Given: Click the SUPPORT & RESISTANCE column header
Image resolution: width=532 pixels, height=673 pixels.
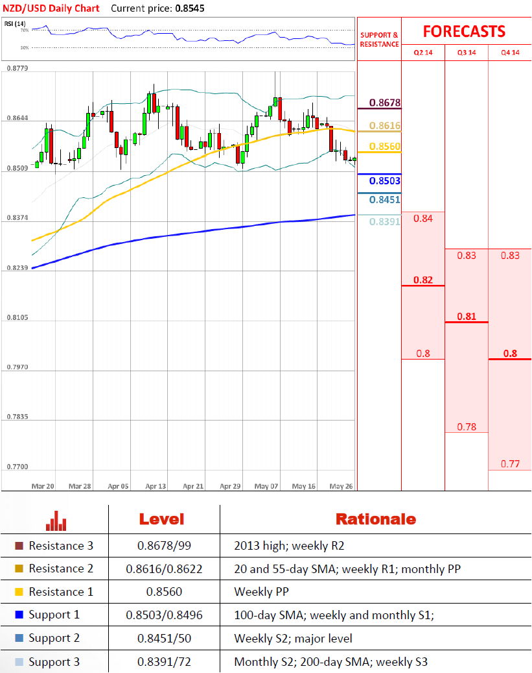Looking at the screenshot, I should 379,40.
